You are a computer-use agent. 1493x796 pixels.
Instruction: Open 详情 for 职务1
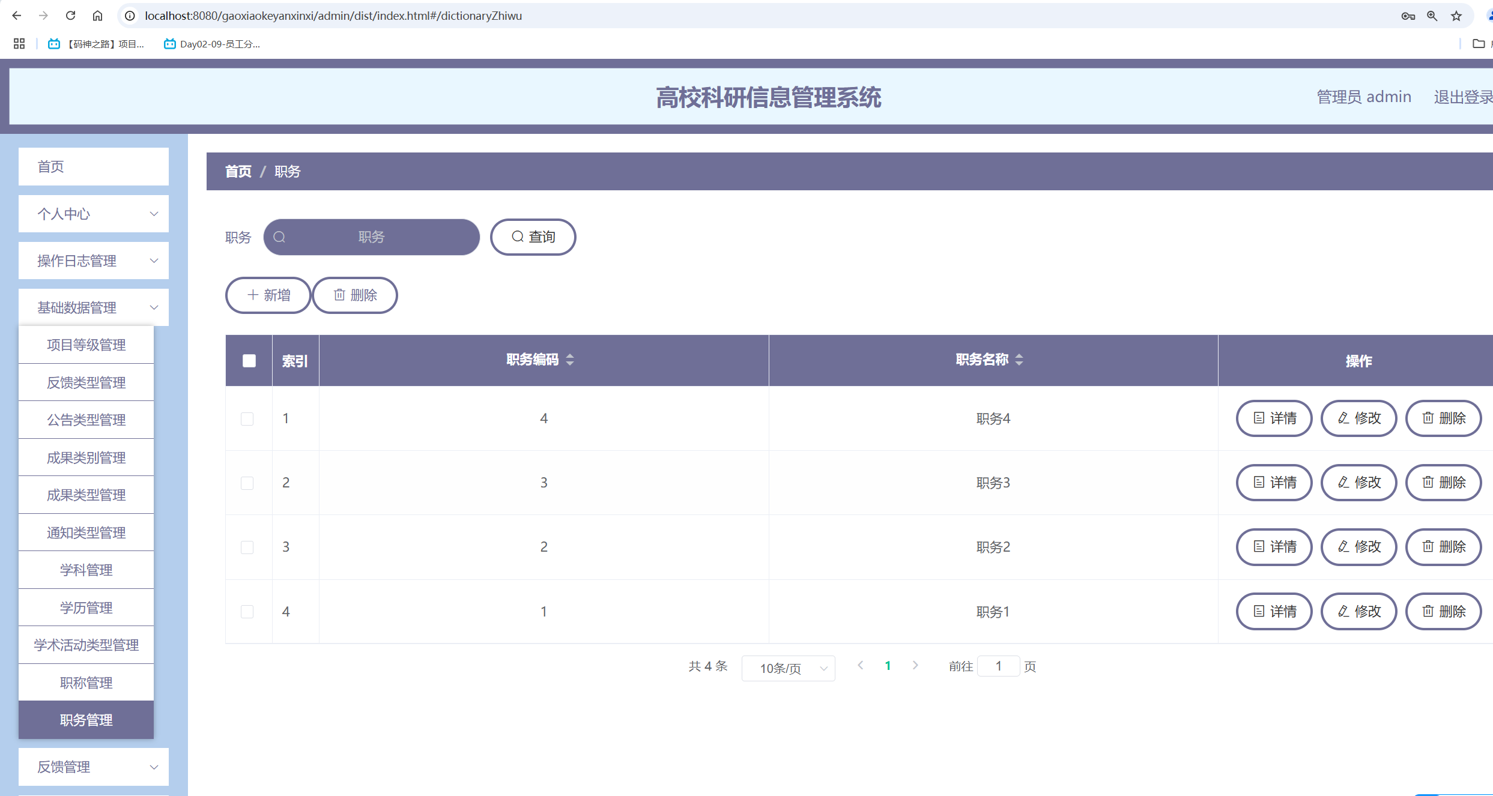pyautogui.click(x=1274, y=611)
